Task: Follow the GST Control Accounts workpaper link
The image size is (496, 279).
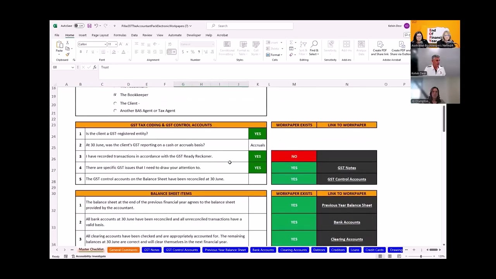Action: [x=347, y=179]
